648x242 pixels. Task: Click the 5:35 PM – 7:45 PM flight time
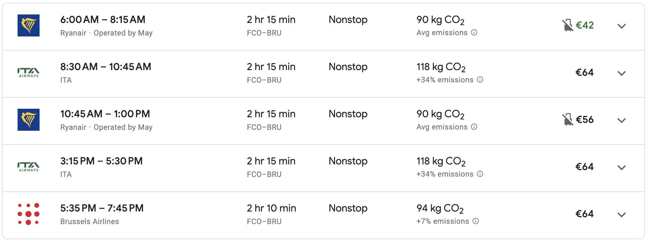click(102, 208)
